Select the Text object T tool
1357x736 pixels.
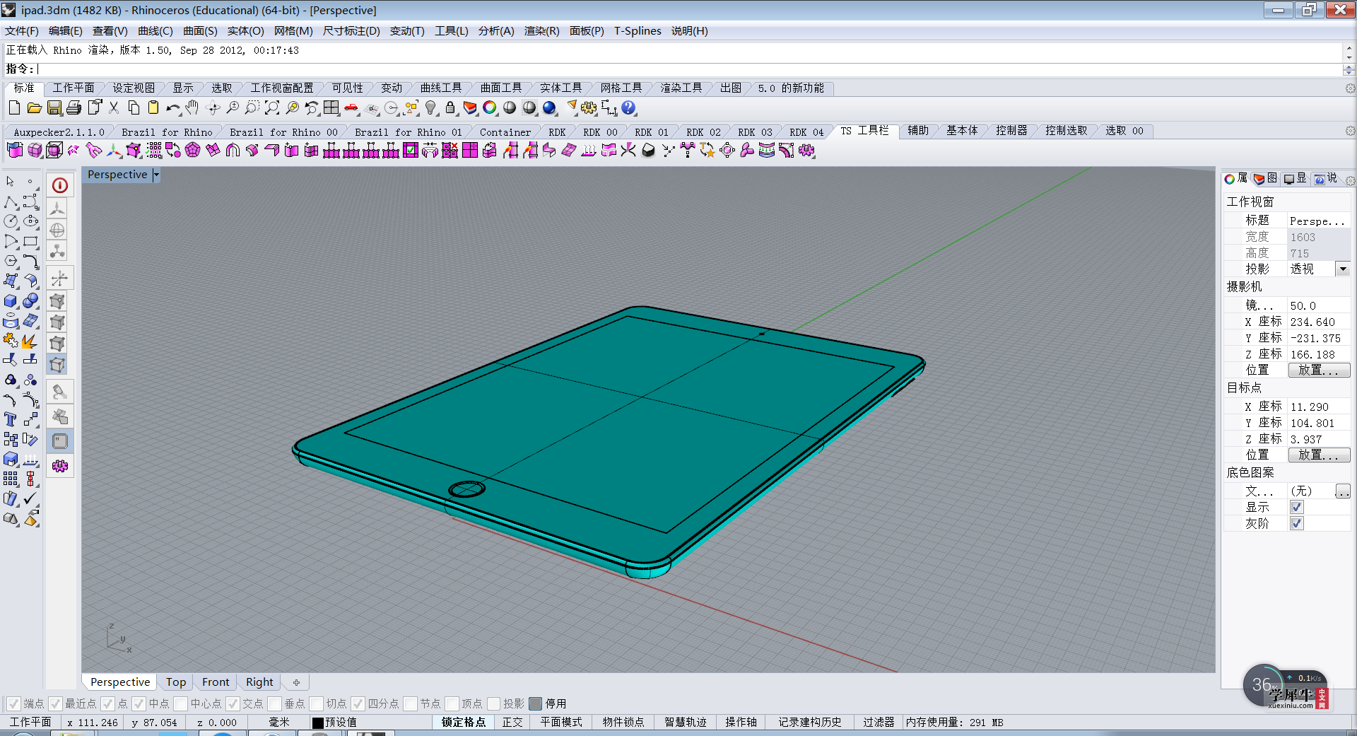[11, 419]
